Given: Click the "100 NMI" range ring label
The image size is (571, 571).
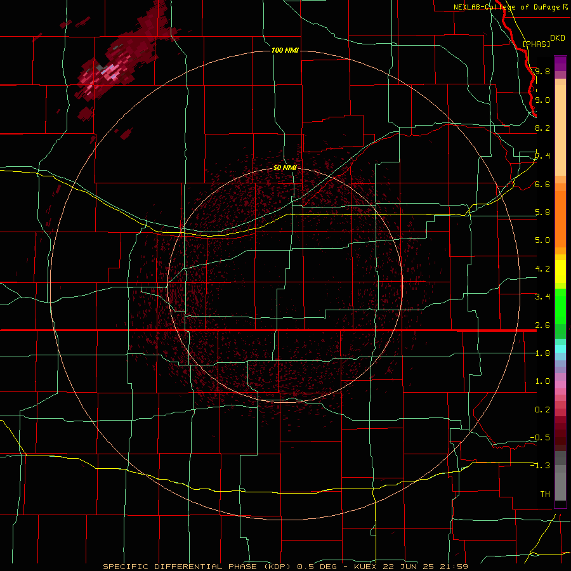Looking at the screenshot, I should (x=285, y=50).
